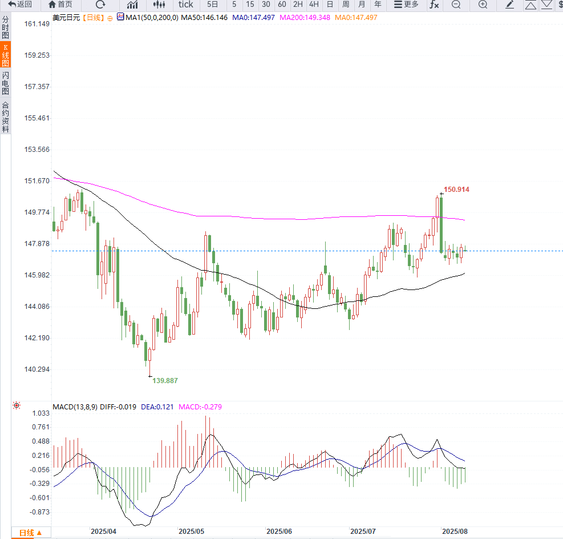This screenshot has height=539, width=563.
Task: Select the 30-minute timeframe
Action: coord(266,5)
